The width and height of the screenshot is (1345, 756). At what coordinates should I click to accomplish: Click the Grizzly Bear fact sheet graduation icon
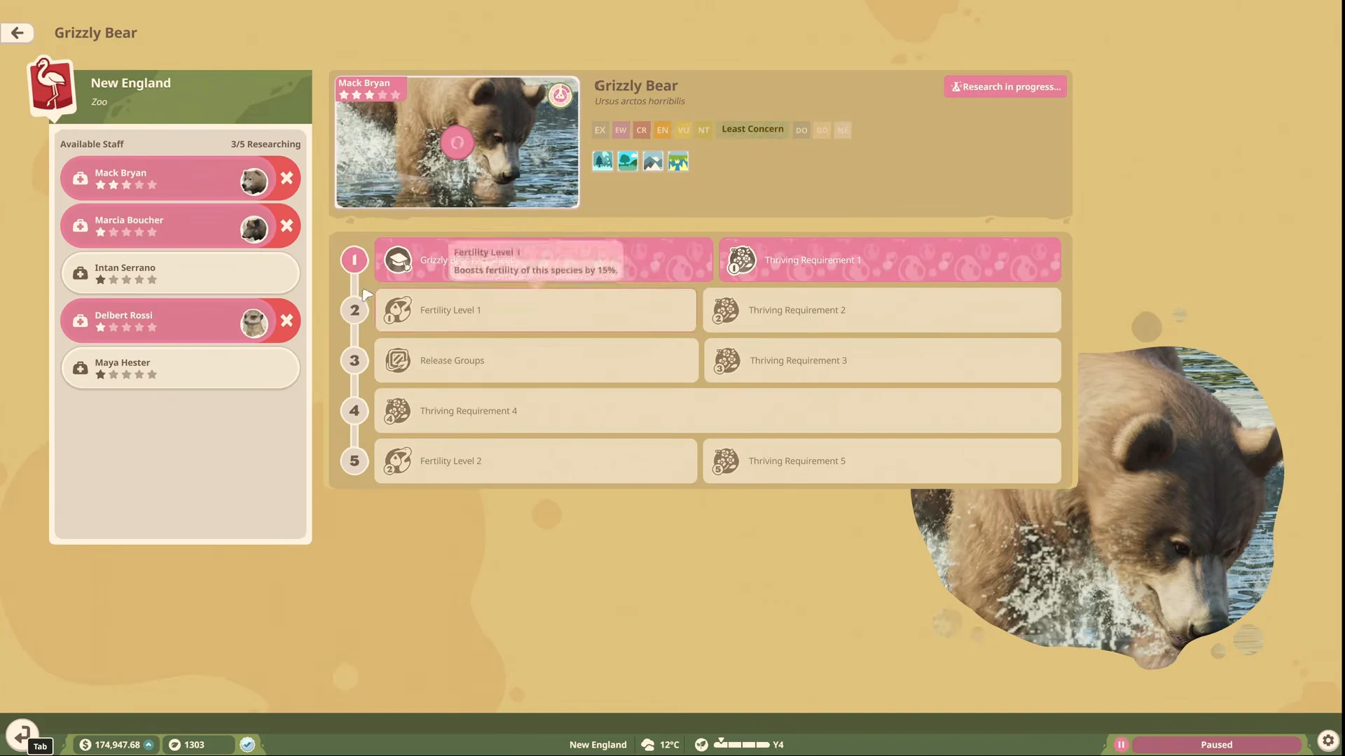click(x=398, y=260)
